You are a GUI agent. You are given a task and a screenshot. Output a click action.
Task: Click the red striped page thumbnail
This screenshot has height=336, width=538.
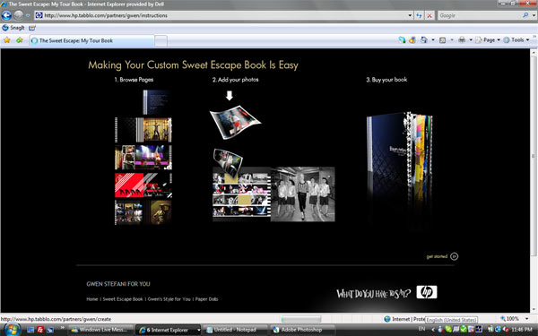pyautogui.click(x=143, y=185)
